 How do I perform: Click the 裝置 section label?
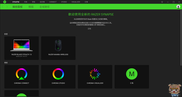point(6,34)
